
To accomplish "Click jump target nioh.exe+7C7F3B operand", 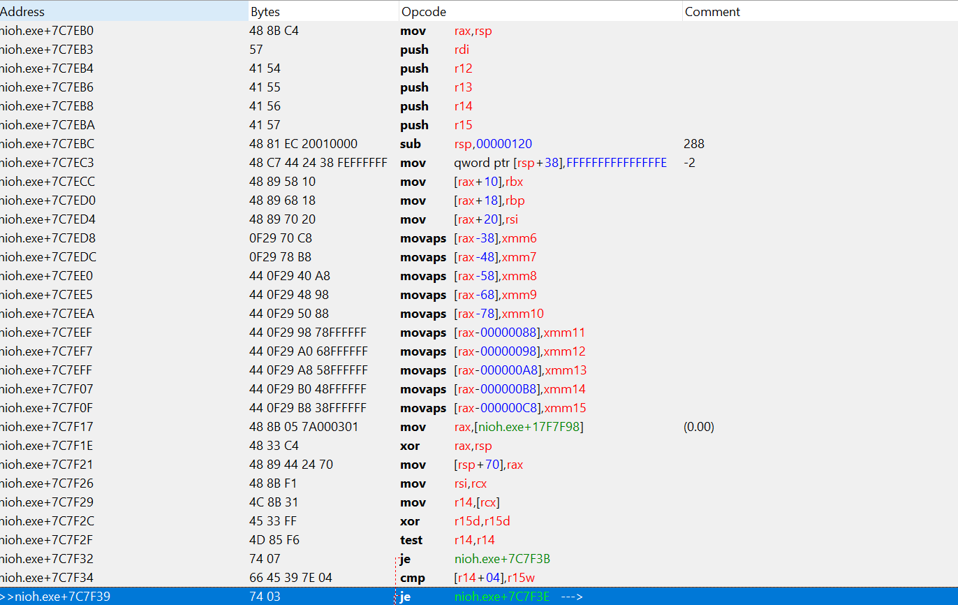I will 501,559.
